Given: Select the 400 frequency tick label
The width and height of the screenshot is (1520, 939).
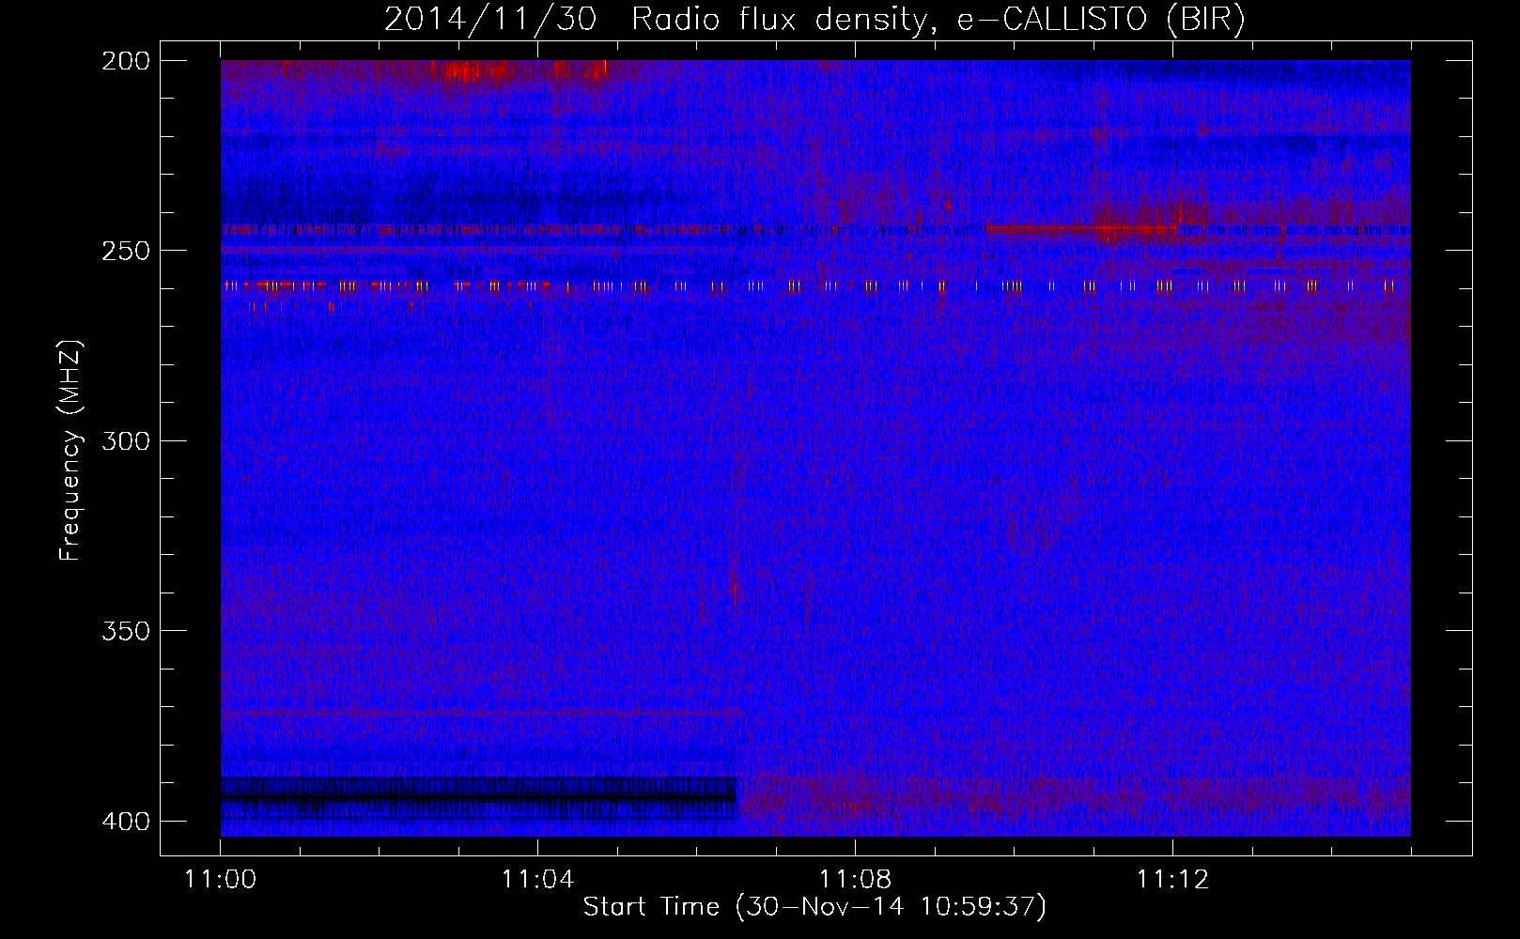Looking at the screenshot, I should (x=126, y=821).
